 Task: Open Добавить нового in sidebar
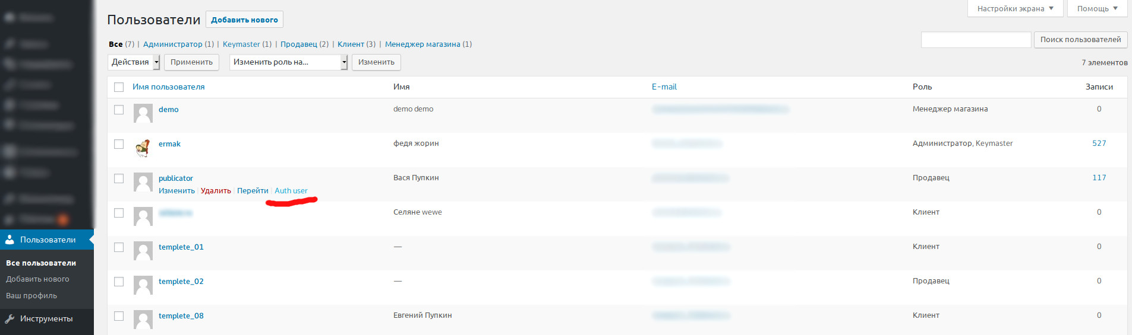37,279
